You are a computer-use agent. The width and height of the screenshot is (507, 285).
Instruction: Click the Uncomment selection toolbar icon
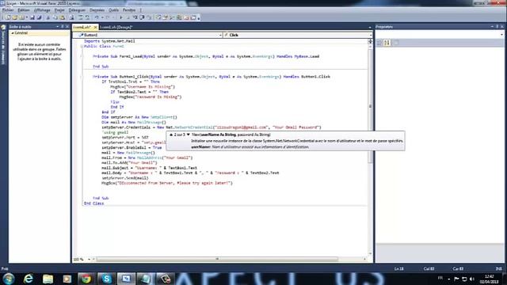pyautogui.click(x=87, y=17)
